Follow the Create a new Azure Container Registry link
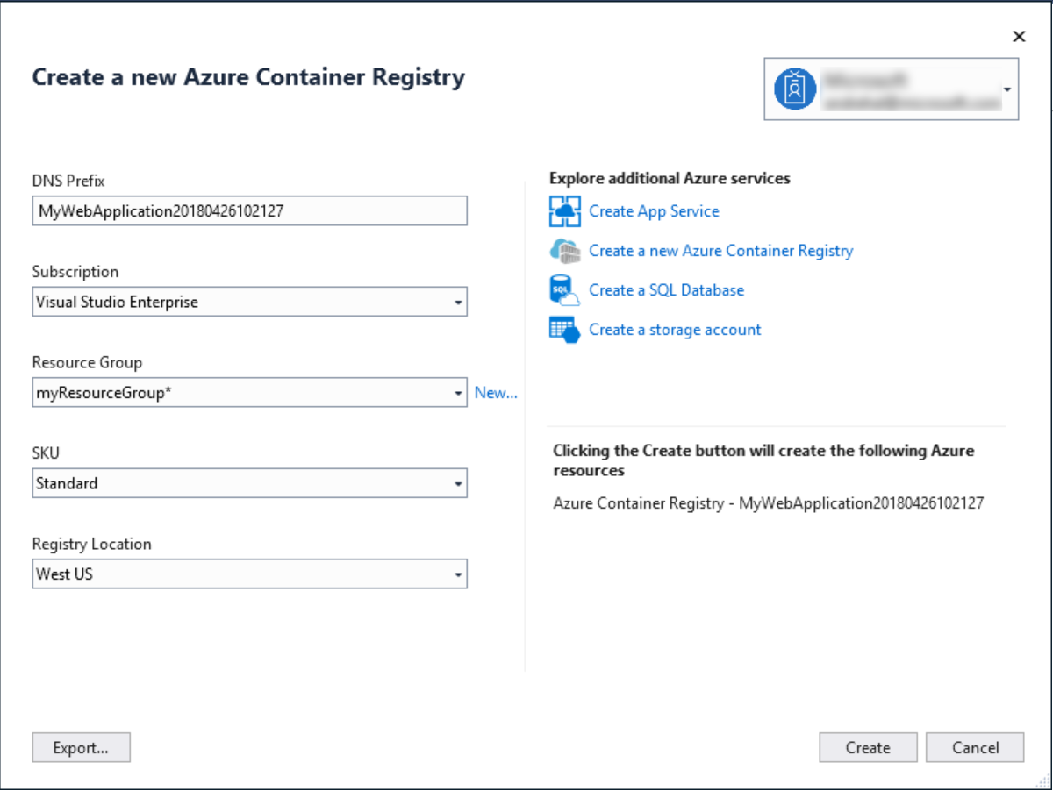Viewport: 1053px width, 791px height. pos(721,251)
